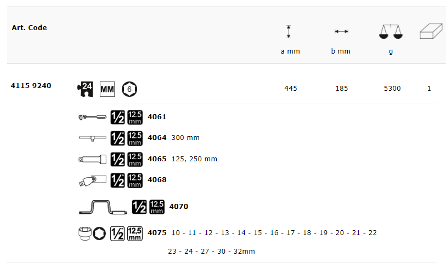Click the Art. Code column header
Screen dimensions: 446x263
pyautogui.click(x=29, y=28)
